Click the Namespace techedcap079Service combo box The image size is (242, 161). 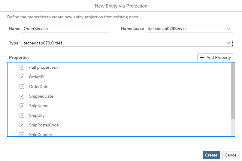point(189,29)
